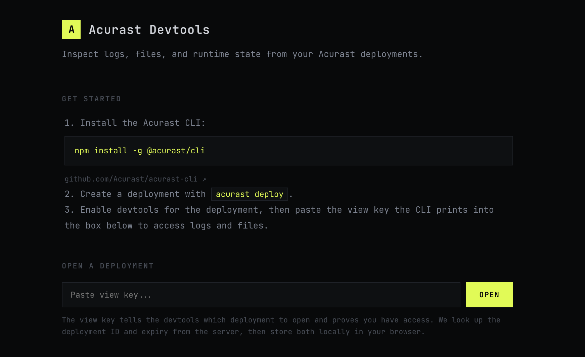Click the acurast deploy highlighted text
Viewport: 585px width, 357px height.
click(x=250, y=194)
